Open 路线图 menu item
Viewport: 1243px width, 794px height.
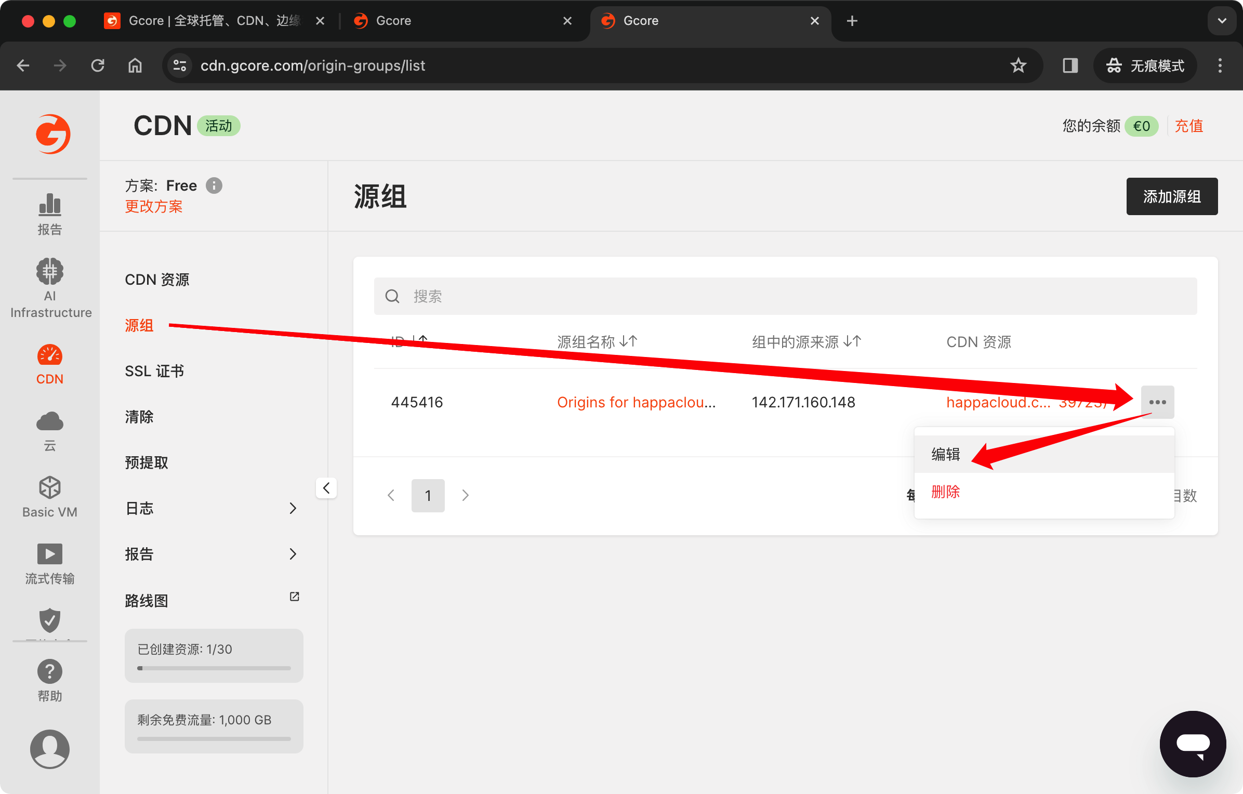[147, 601]
